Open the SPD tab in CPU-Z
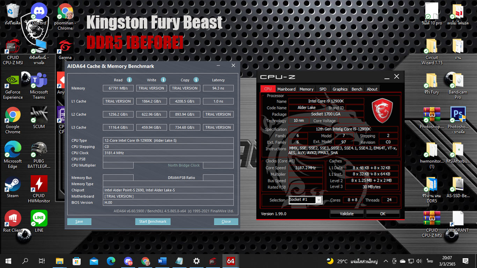This screenshot has height=268, width=477. pos(323,89)
